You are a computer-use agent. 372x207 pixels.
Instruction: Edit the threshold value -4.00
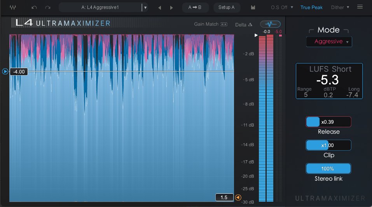point(19,72)
